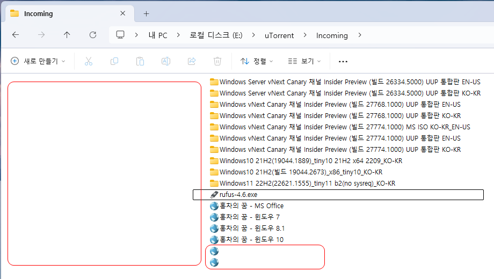This screenshot has height=279, width=494.
Task: Go up one folder level
Action: [67, 35]
